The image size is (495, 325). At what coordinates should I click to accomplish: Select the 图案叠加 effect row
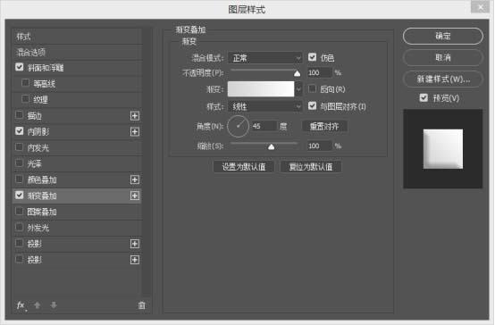tap(77, 212)
